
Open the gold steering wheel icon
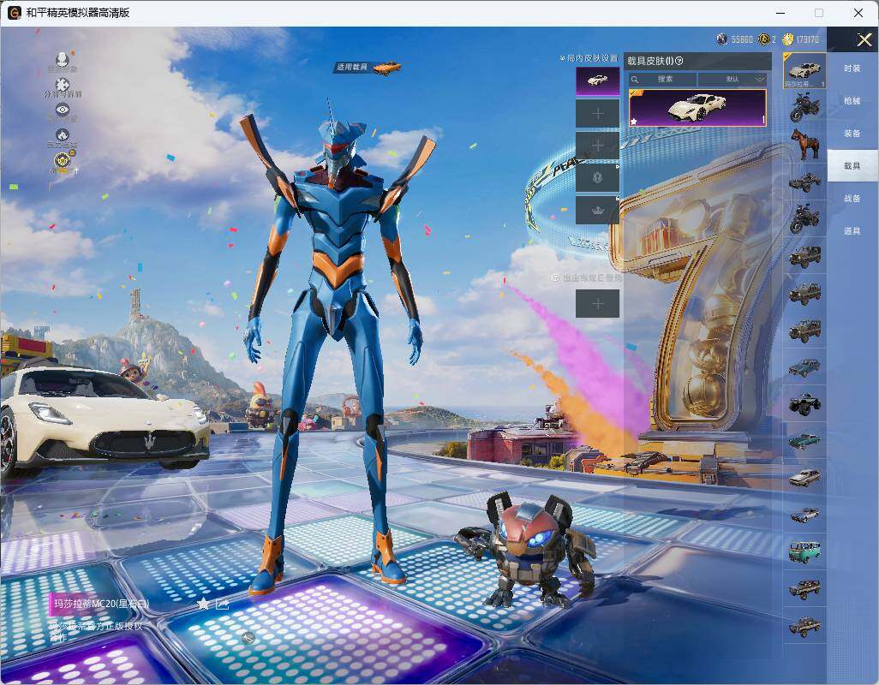[63, 161]
